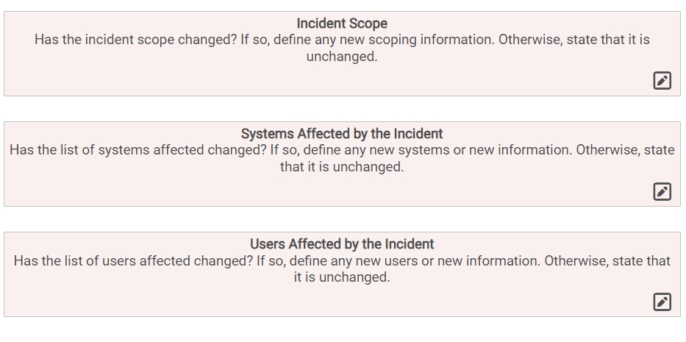Click the Incident Scope heading
Image resolution: width=686 pixels, height=342 pixels.
tap(342, 24)
